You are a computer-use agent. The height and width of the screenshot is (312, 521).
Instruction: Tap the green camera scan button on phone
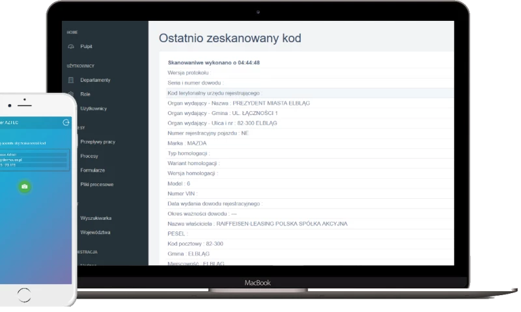coord(25,187)
